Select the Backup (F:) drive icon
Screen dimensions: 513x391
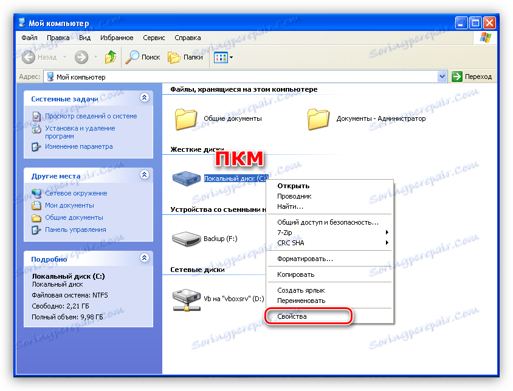186,239
